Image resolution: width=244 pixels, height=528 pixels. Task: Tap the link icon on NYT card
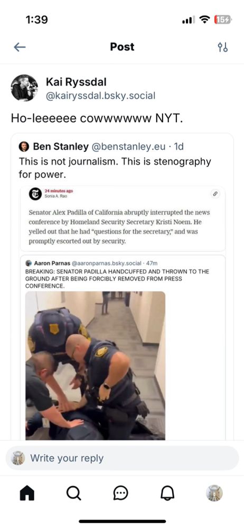214,194
